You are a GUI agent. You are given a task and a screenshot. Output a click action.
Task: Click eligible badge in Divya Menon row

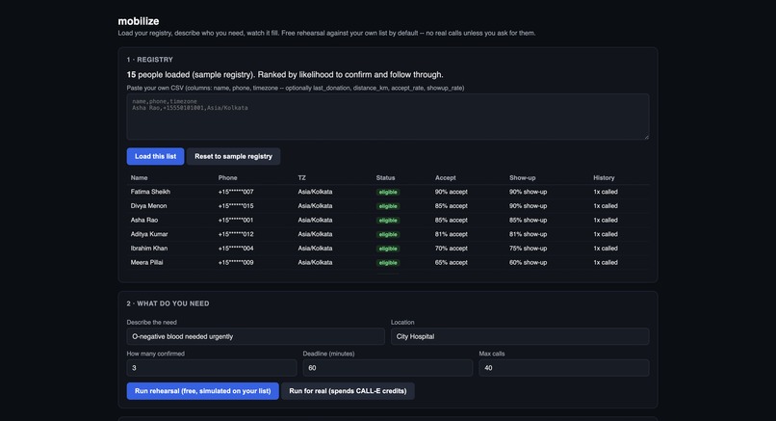[x=388, y=206]
